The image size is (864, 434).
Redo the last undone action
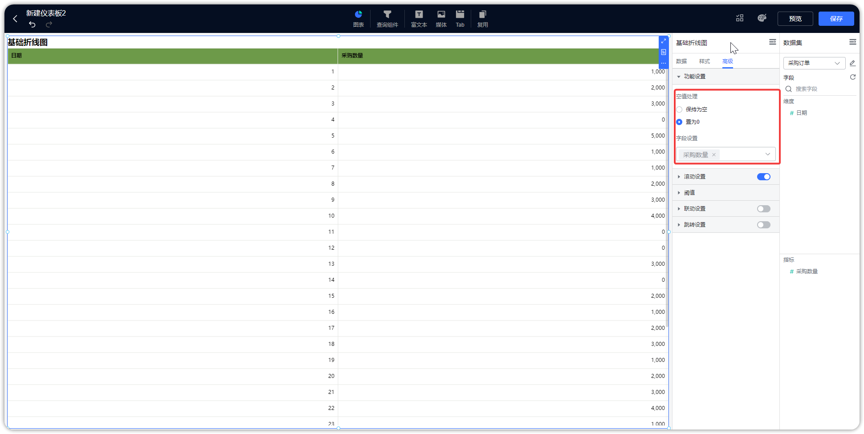pos(49,24)
